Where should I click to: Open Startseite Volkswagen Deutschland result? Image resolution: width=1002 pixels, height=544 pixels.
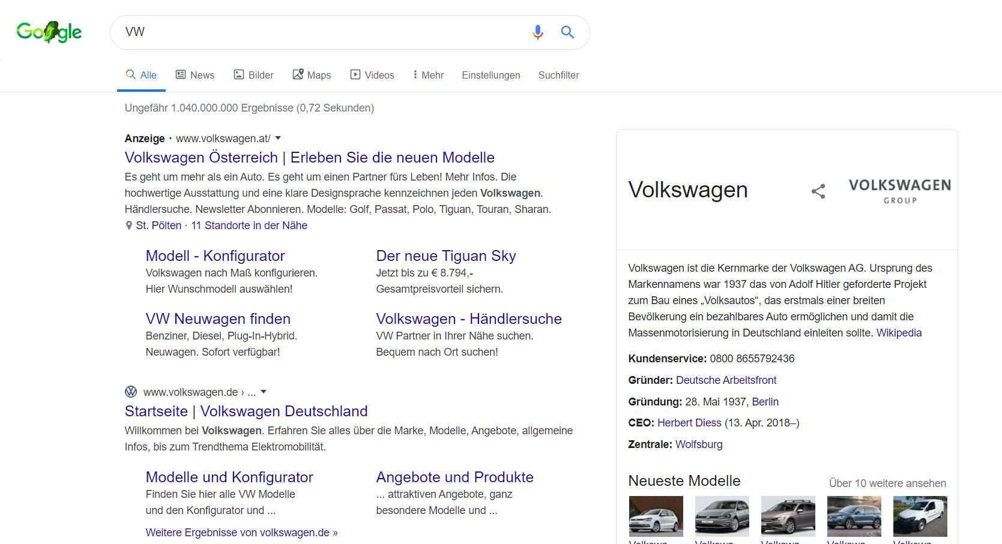tap(246, 411)
